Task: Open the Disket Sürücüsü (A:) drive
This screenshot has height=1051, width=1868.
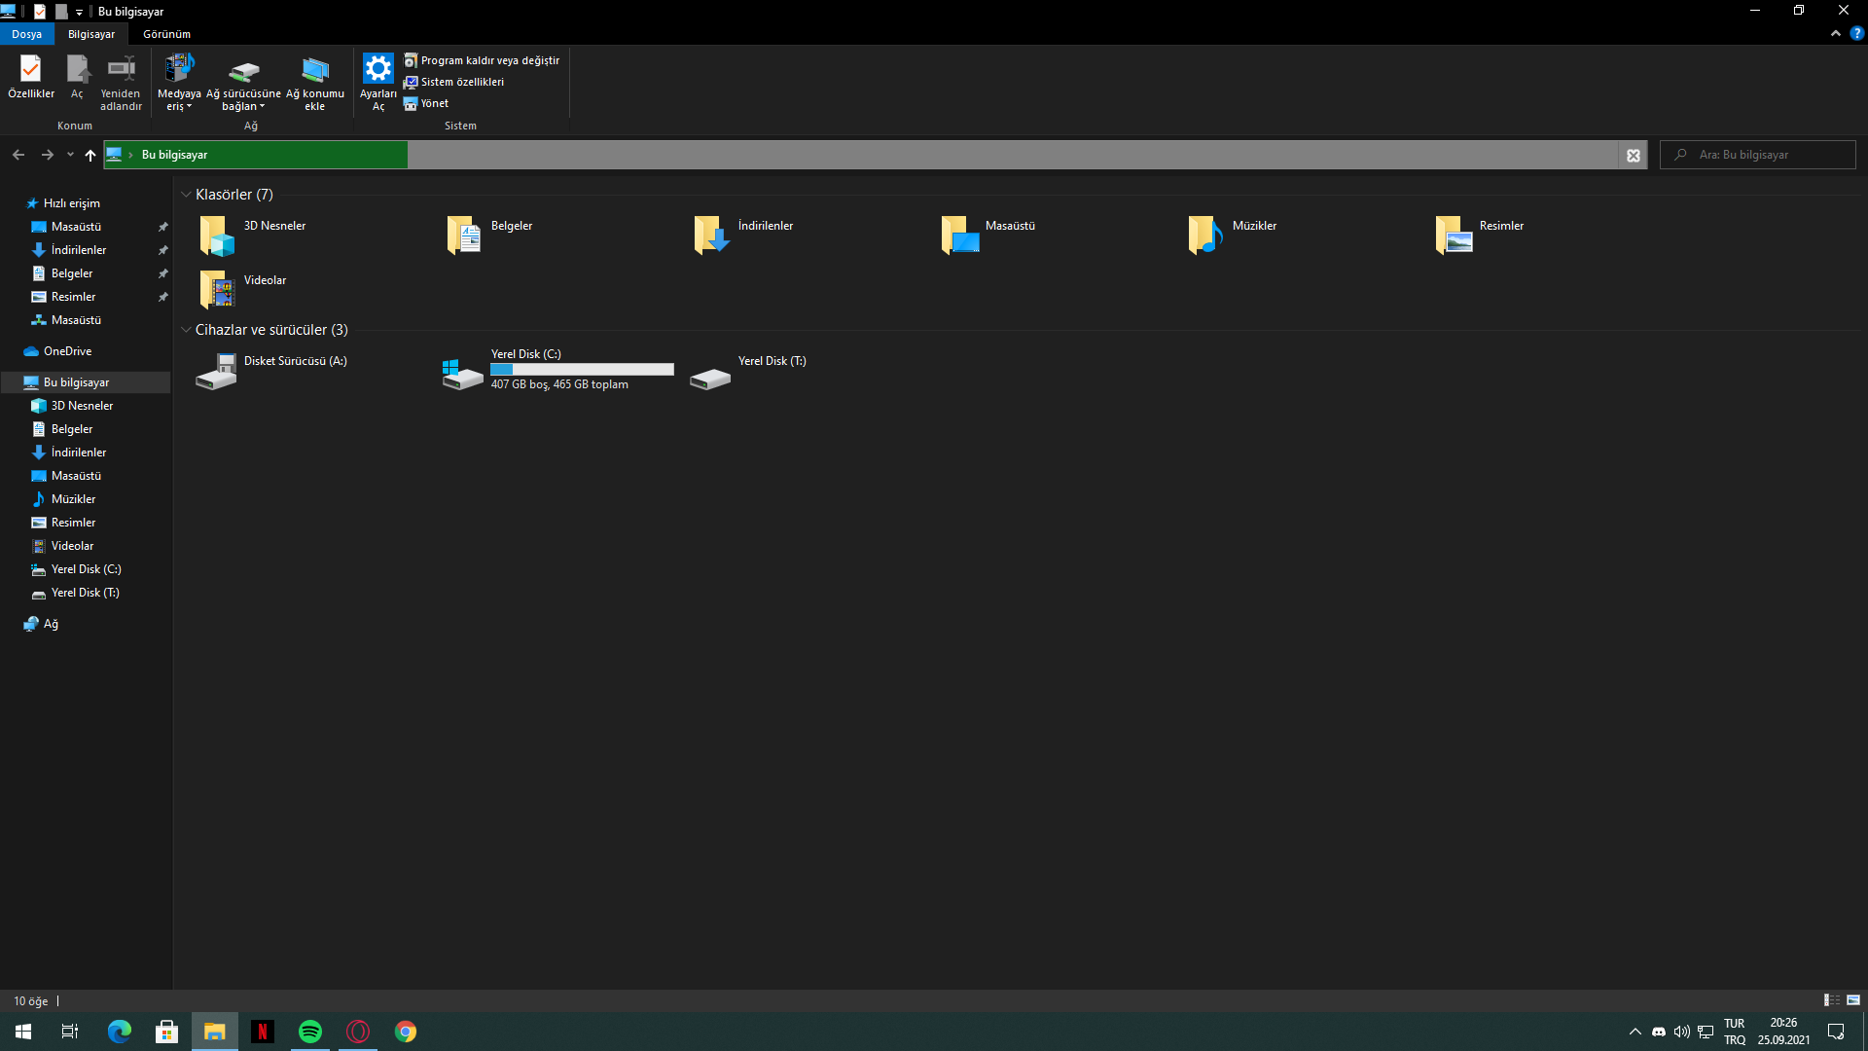Action: 216,372
